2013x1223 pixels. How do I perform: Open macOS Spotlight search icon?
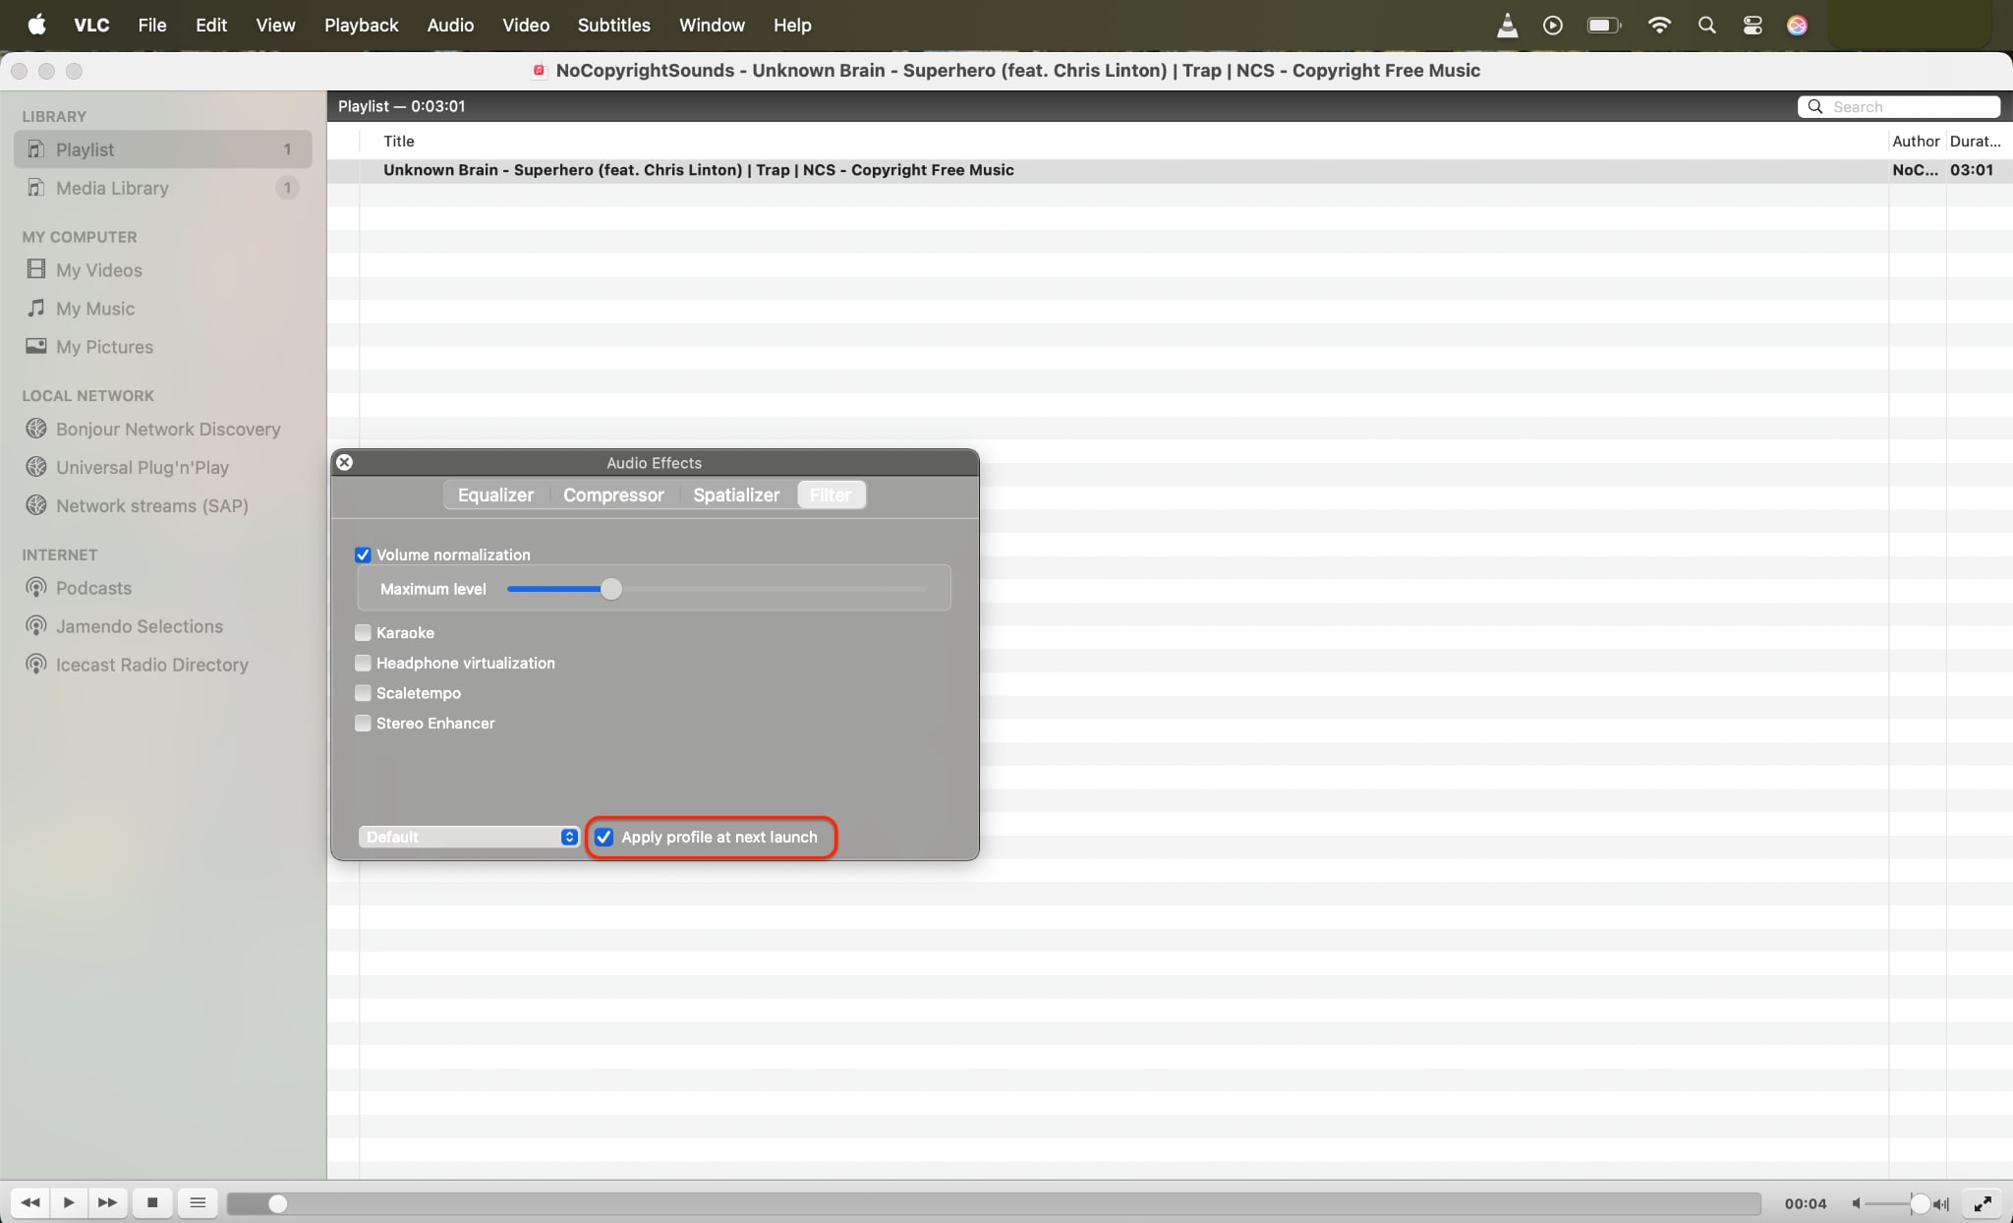click(1706, 26)
